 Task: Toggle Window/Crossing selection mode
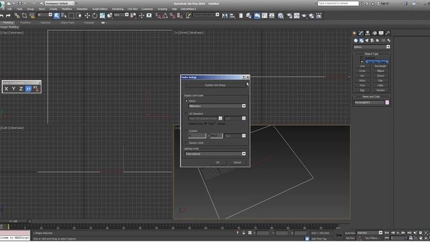(x=79, y=15)
